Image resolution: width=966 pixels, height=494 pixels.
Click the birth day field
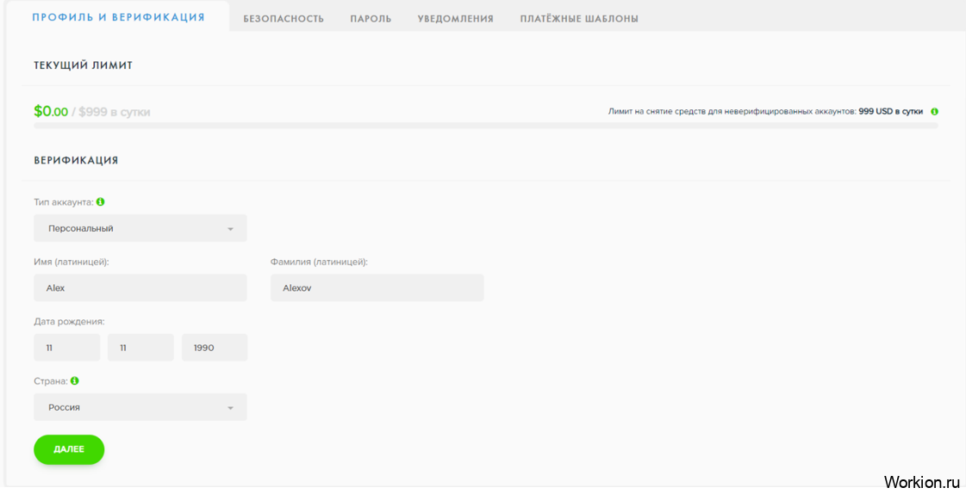pos(66,348)
